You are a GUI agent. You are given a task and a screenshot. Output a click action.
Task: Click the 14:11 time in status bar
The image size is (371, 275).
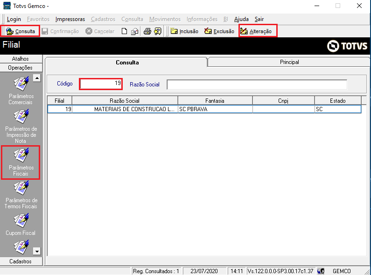pos(237,271)
